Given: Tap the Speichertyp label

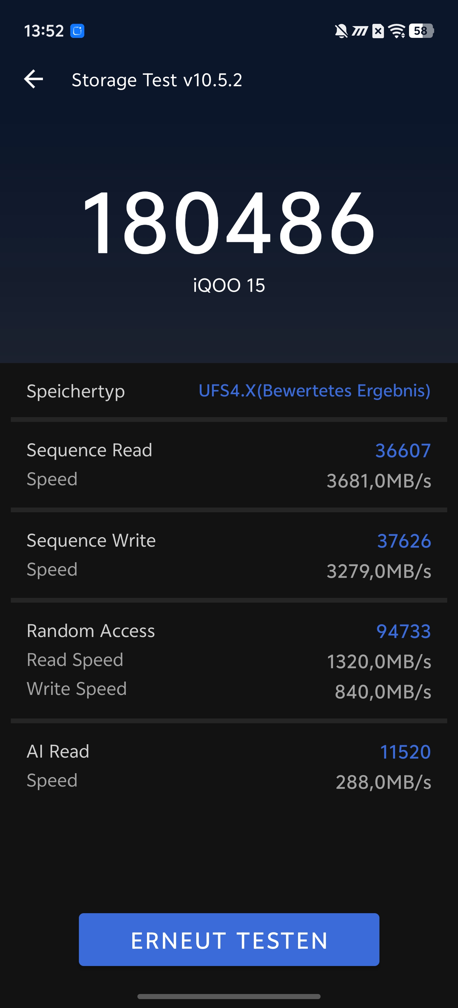Looking at the screenshot, I should [x=75, y=391].
